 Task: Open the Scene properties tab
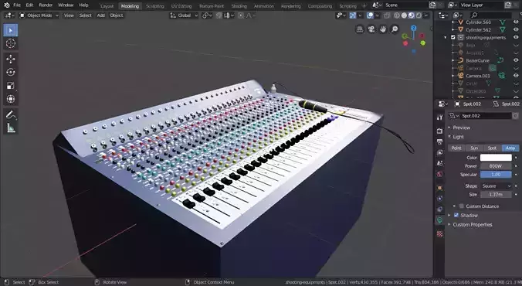point(440,163)
